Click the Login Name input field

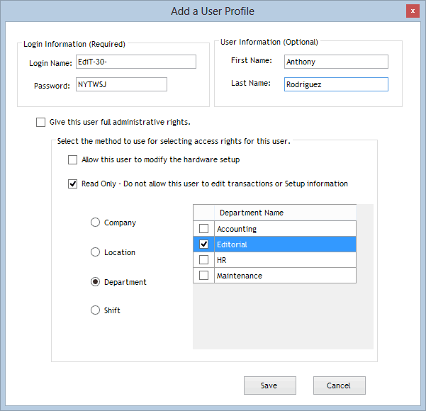pos(135,62)
